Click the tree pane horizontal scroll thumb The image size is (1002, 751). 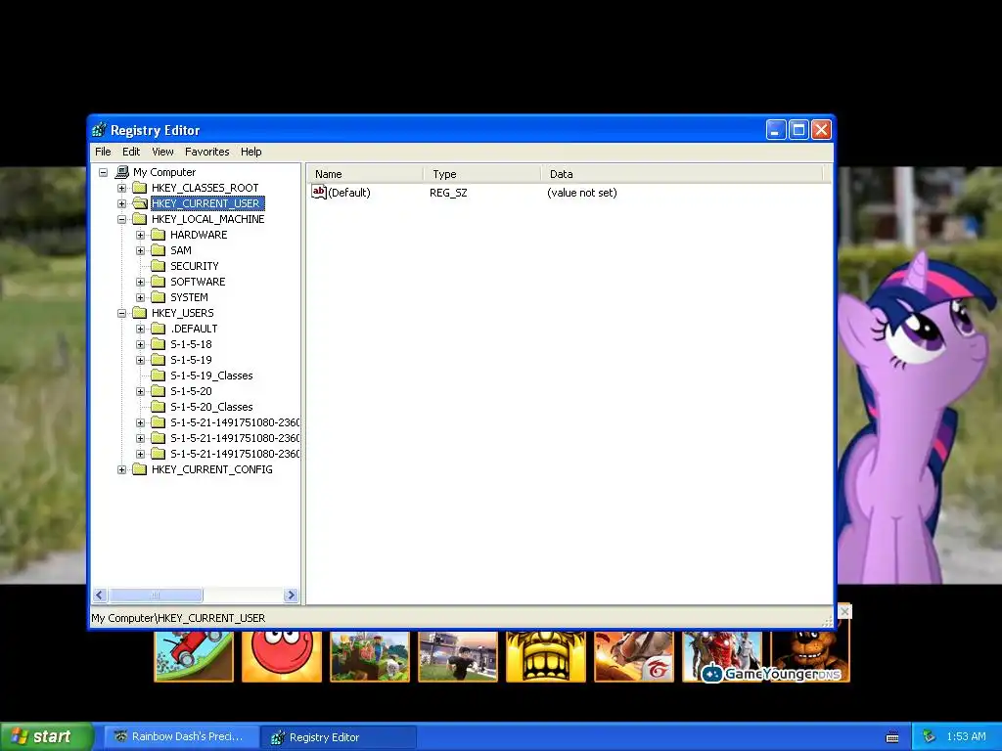coord(156,596)
